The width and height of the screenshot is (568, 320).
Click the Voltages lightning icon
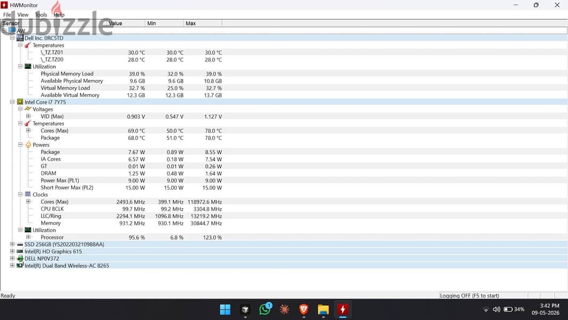[28, 109]
